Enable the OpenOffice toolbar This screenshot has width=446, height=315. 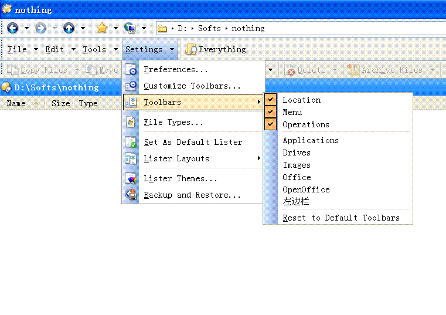point(338,189)
